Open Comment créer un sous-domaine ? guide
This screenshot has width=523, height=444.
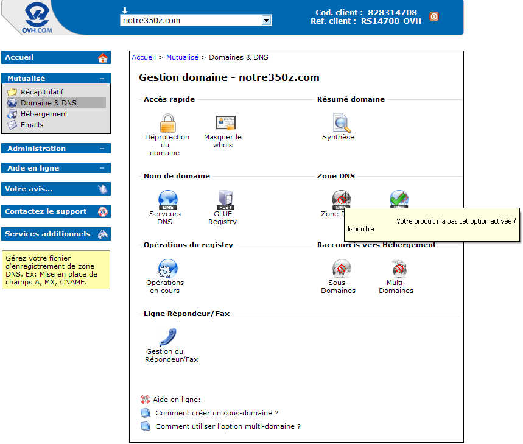point(217,413)
